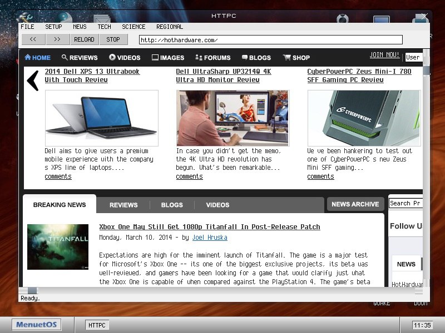The height and width of the screenshot is (333, 445).
Task: Open the REGIONAL menu
Action: (170, 27)
